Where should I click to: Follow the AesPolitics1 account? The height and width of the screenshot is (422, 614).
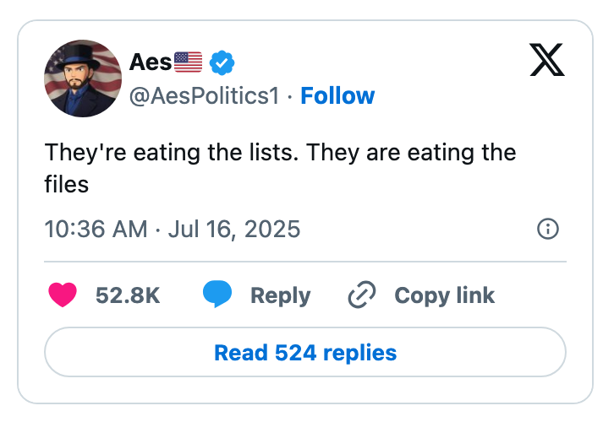(x=337, y=96)
